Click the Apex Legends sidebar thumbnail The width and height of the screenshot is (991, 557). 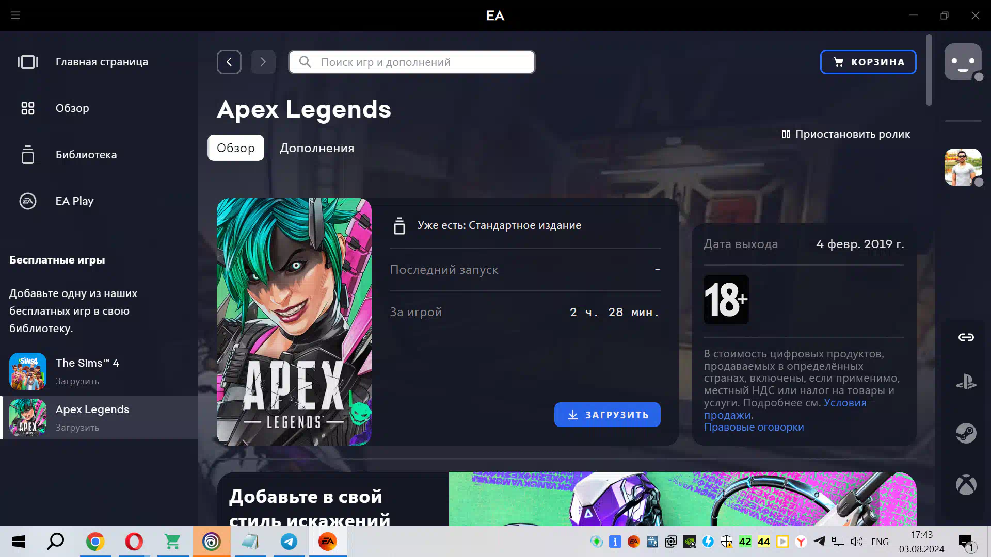point(28,418)
